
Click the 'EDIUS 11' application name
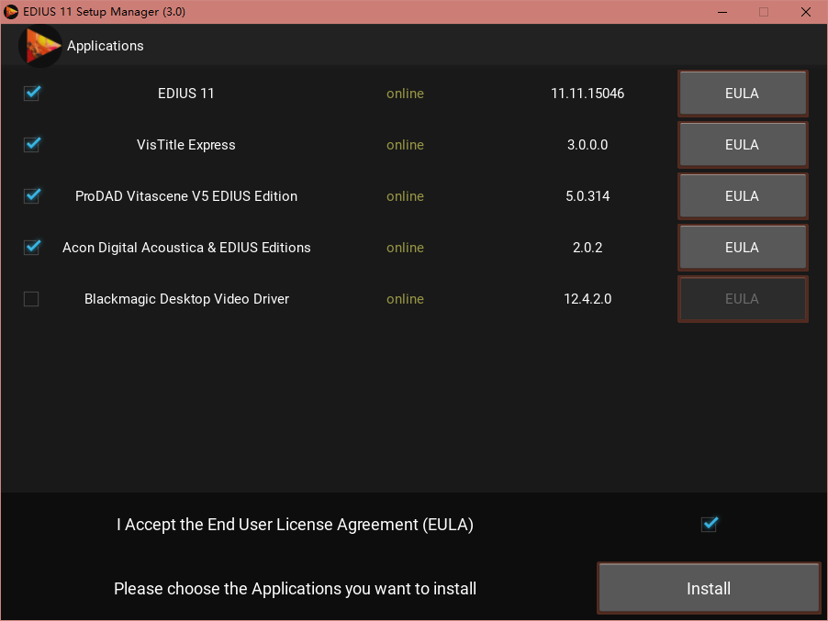click(185, 94)
